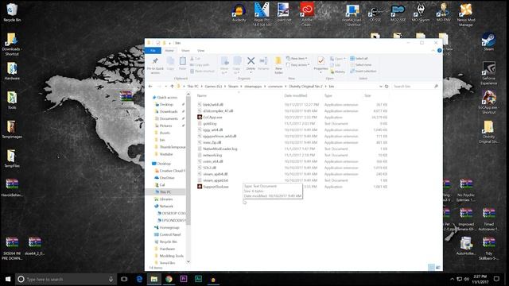The width and height of the screenshot is (509, 286).
Task: Open Audition from the taskbar
Action: 198,279
